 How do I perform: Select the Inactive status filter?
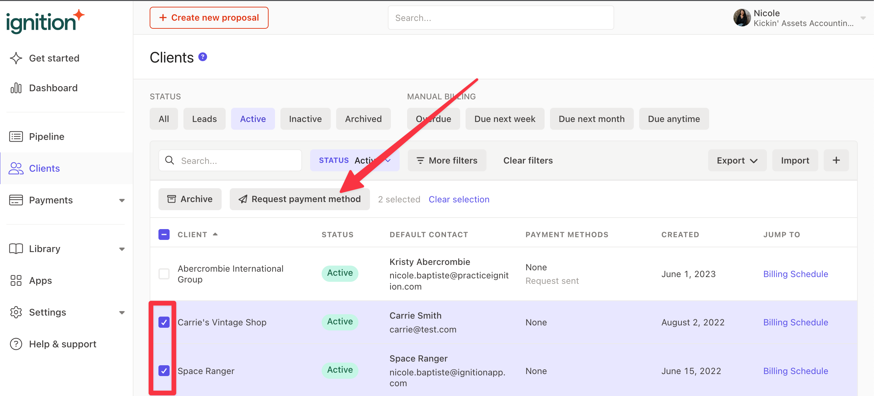pyautogui.click(x=305, y=119)
